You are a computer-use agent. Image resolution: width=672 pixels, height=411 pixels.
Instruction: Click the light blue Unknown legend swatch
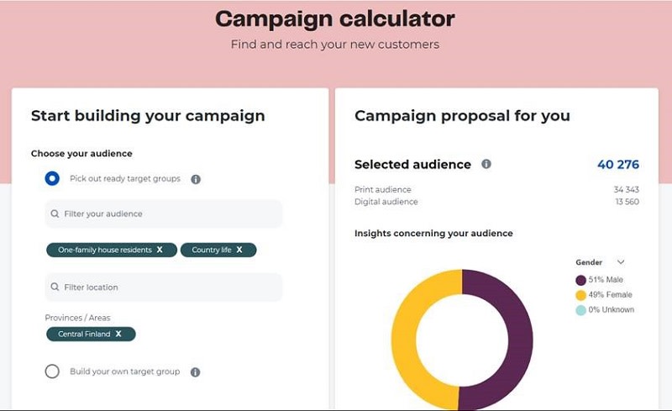(580, 310)
